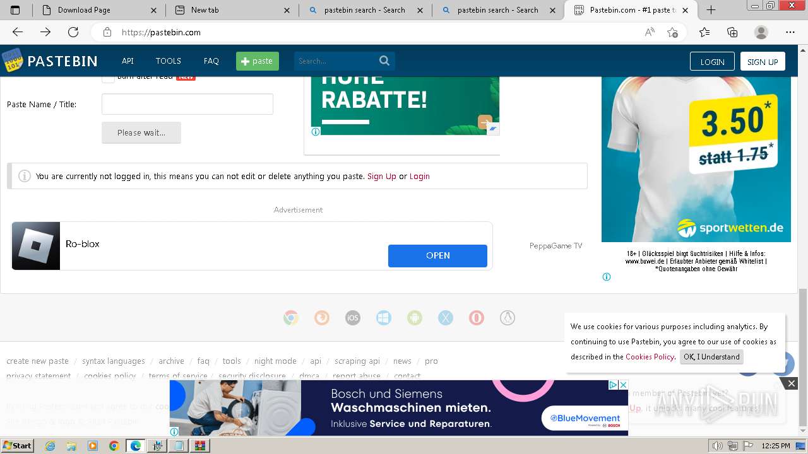Open Chrome from the taskbar

point(114,446)
